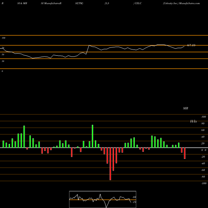
Task: Click the longest red bar reaching near -100
Action: coord(110,164)
